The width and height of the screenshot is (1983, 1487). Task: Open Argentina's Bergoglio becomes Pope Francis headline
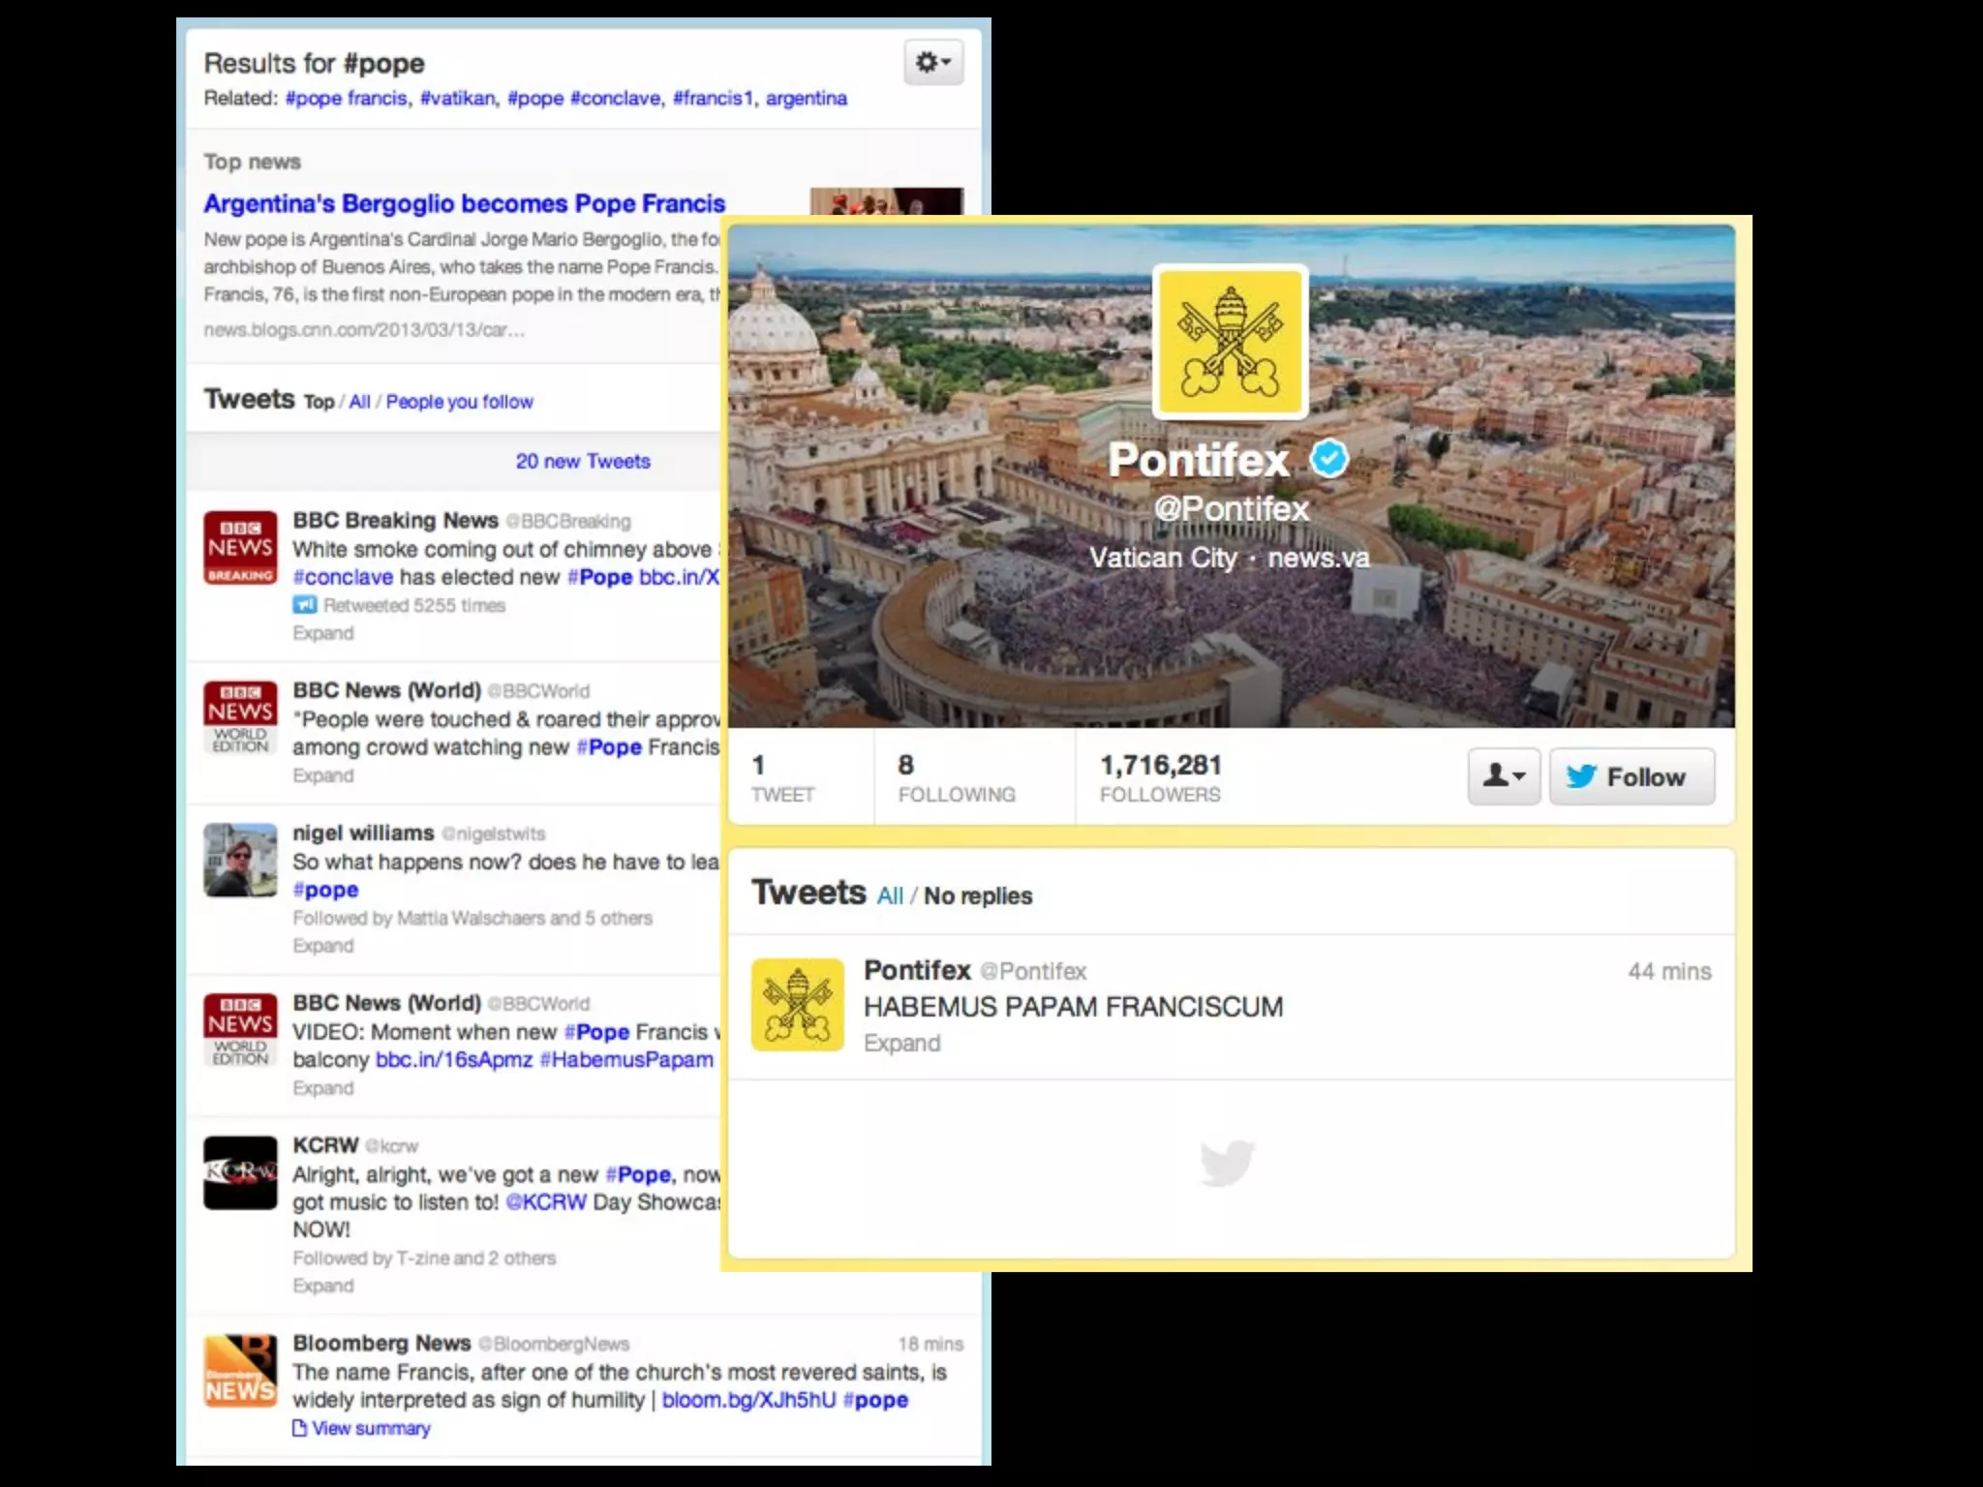(464, 203)
